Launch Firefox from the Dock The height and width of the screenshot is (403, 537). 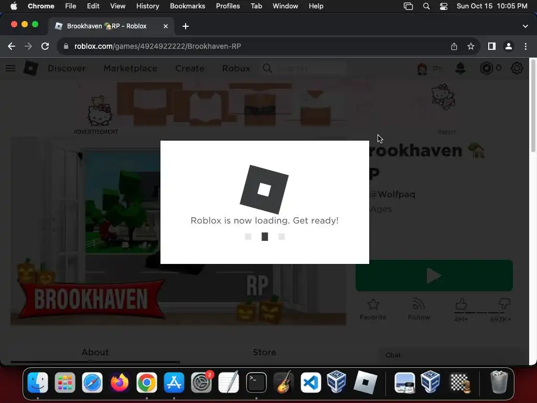pos(120,383)
